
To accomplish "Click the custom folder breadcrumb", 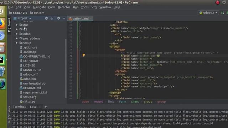I will point(37,13).
